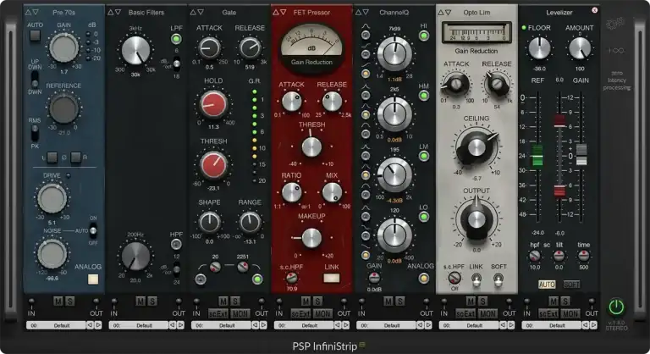Toggle the LO band LED in ChannelQ

(x=424, y=217)
